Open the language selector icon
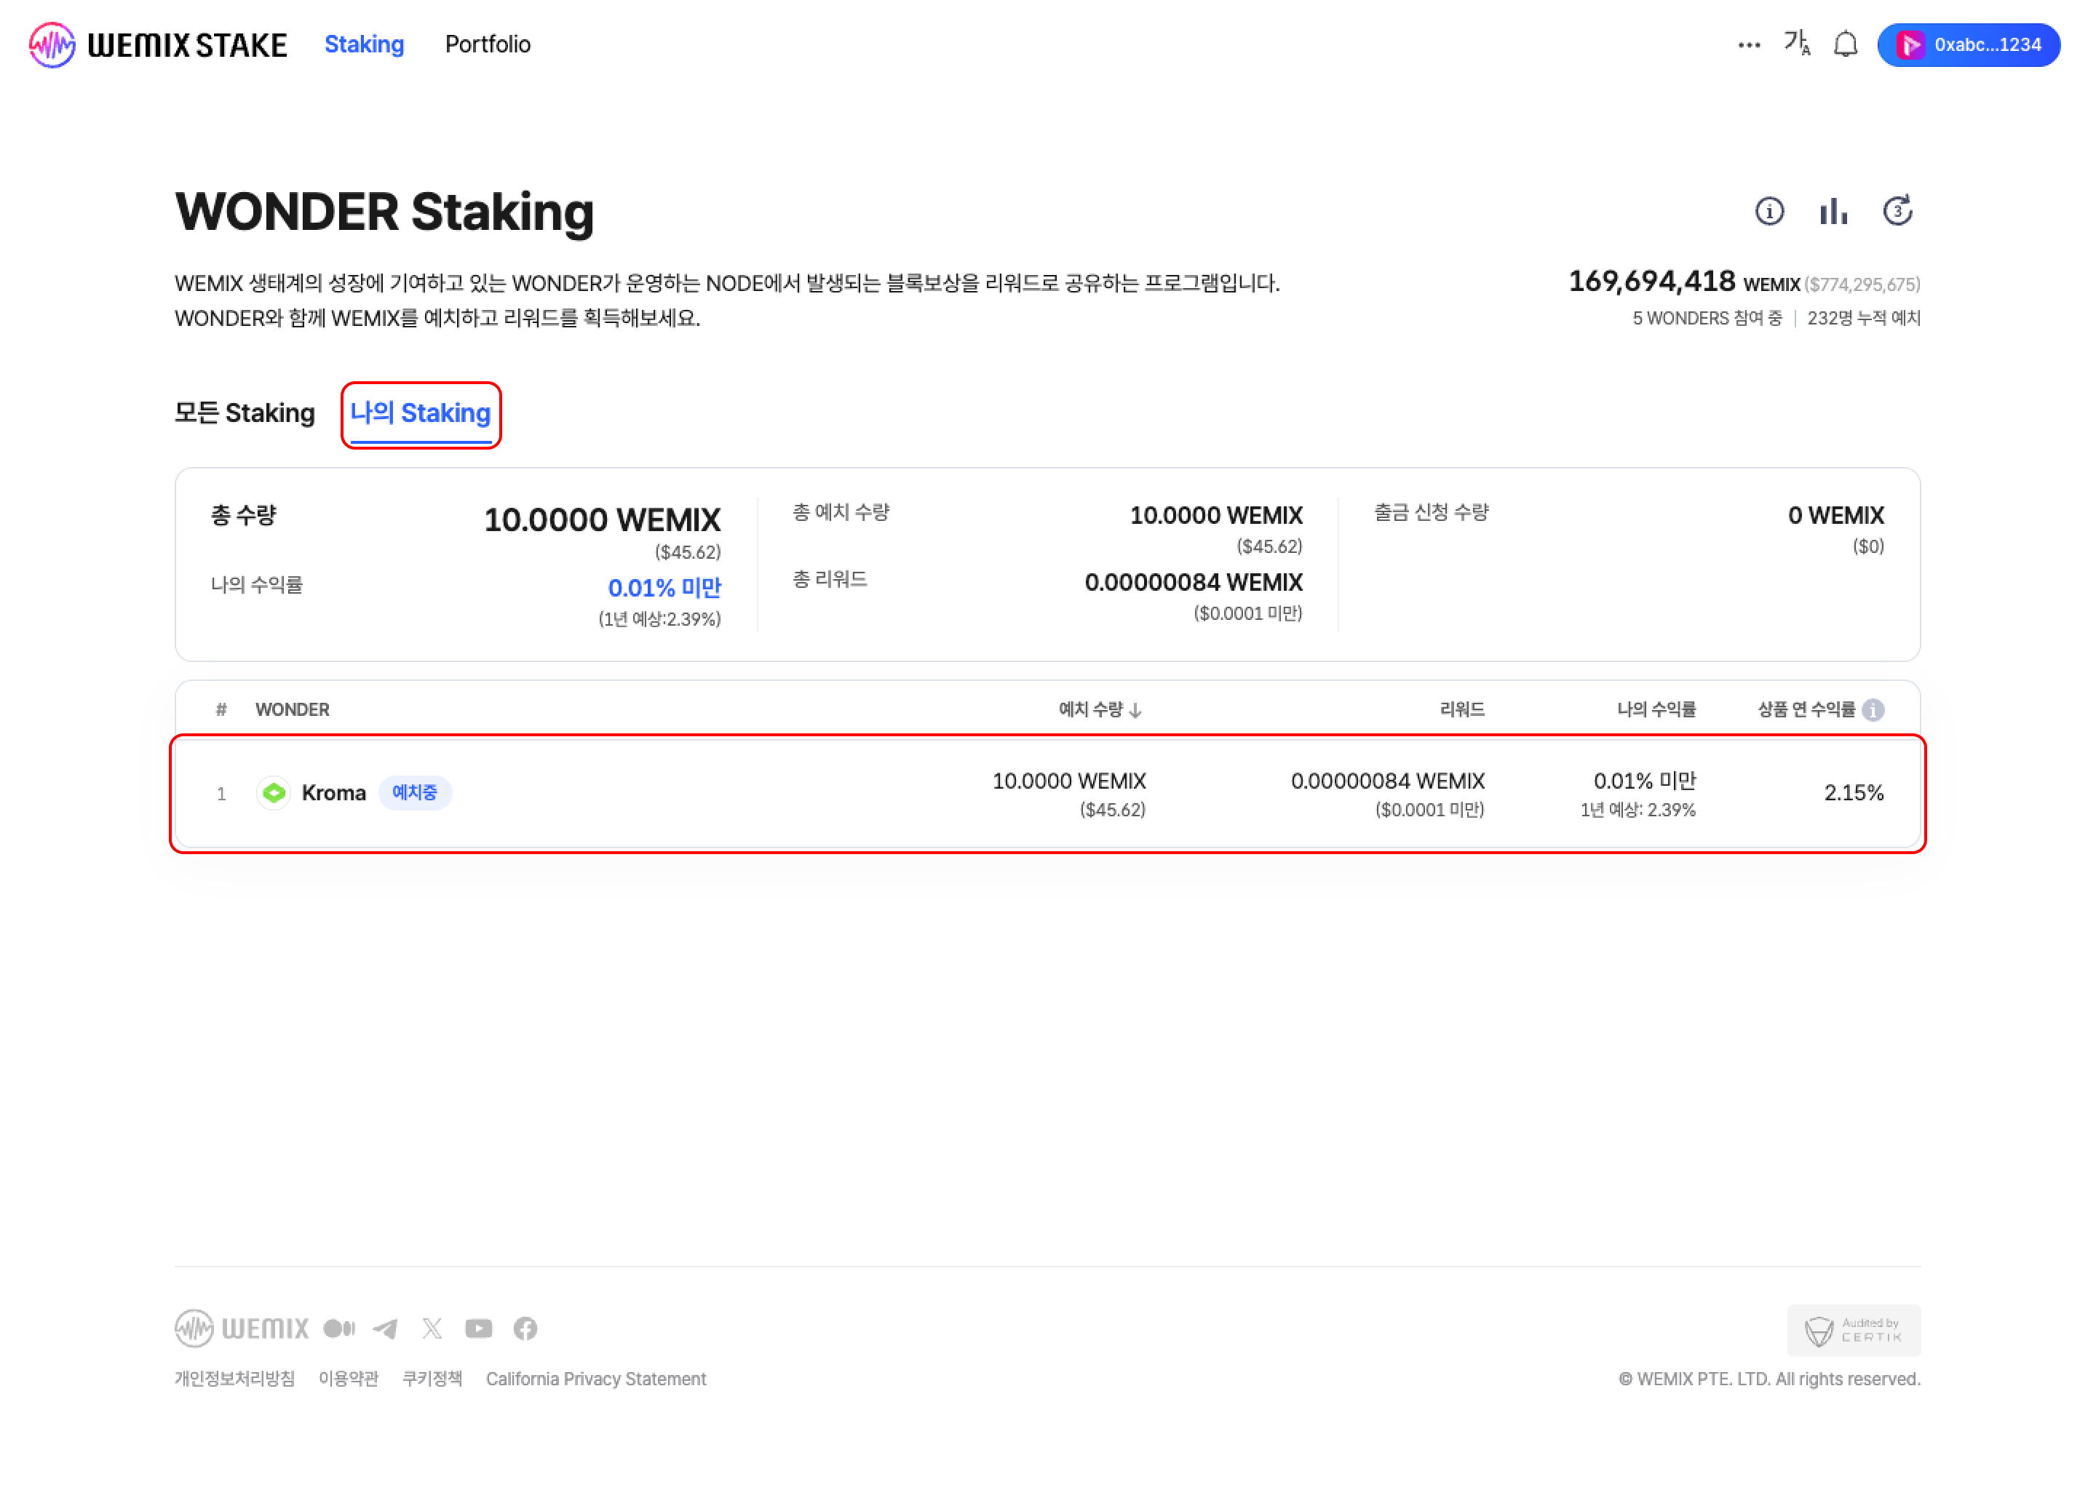 pos(1796,43)
